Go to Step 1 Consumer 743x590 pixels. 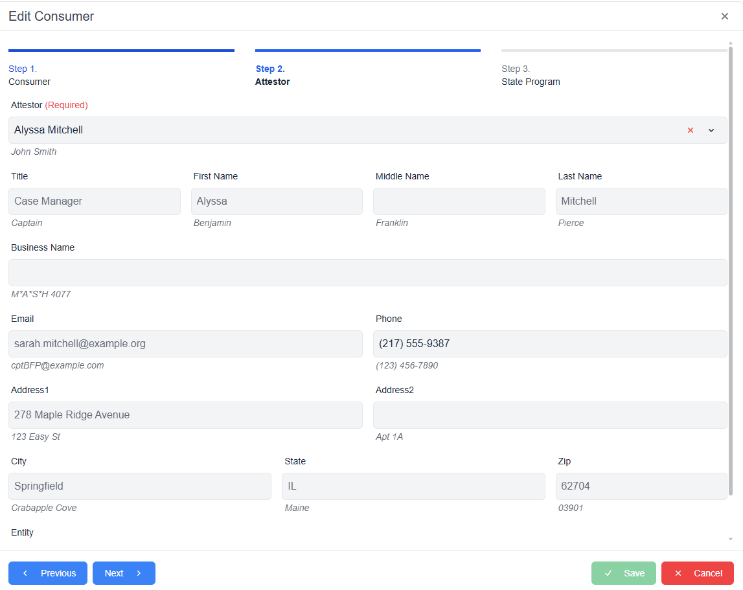point(121,69)
